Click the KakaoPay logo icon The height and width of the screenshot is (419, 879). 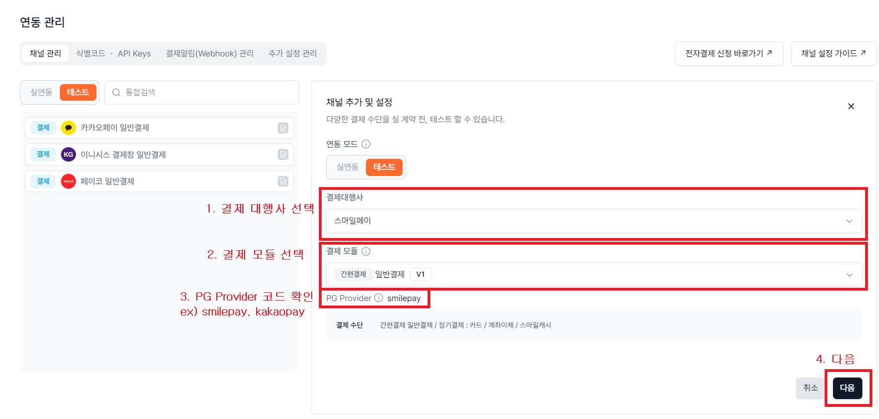click(68, 128)
